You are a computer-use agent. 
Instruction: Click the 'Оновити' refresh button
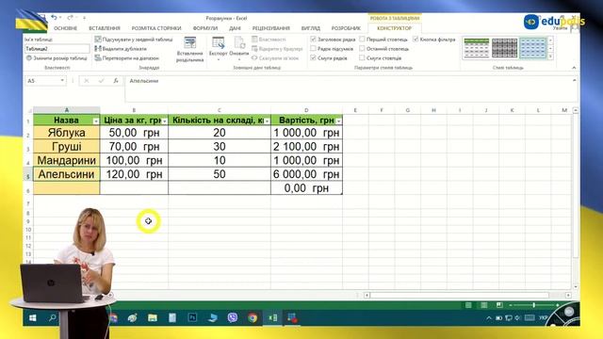point(239,48)
